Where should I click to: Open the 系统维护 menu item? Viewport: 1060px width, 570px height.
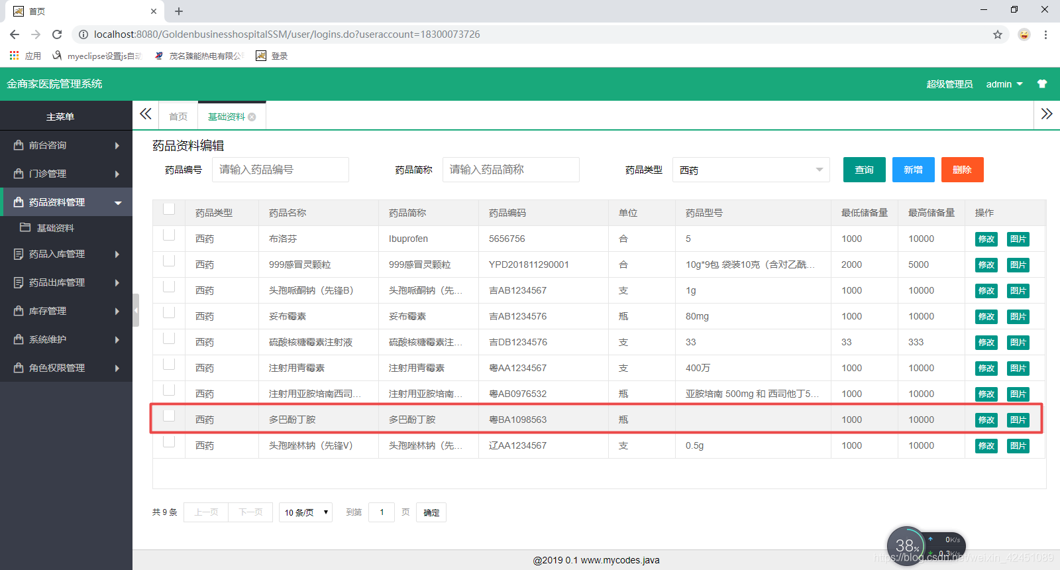[66, 339]
